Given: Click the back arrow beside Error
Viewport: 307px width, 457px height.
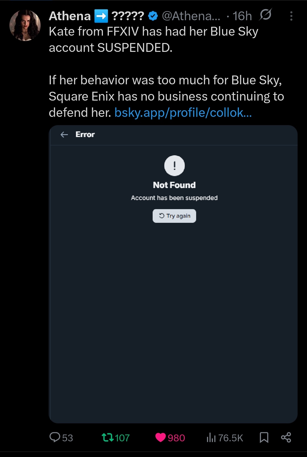Looking at the screenshot, I should point(65,135).
